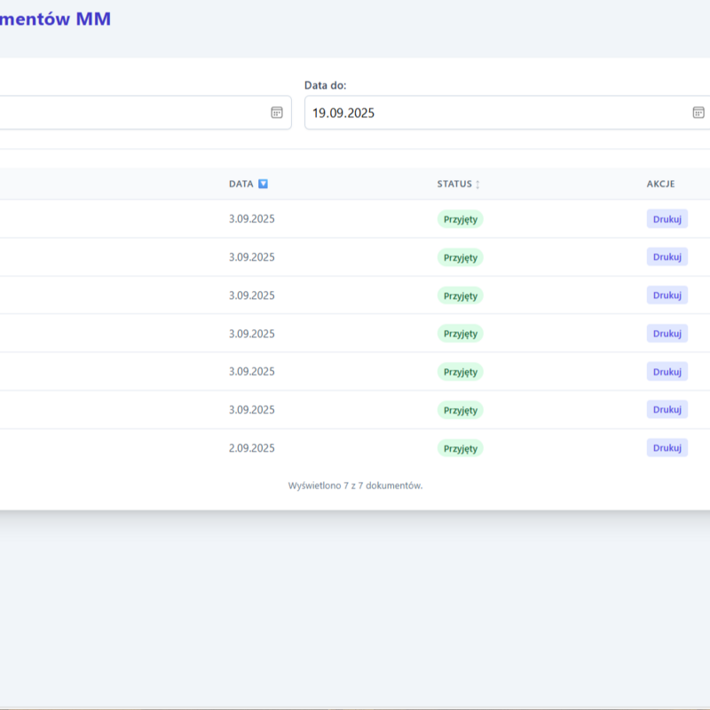Click the Przyjęty badge in the first row
The width and height of the screenshot is (710, 710).
point(460,219)
